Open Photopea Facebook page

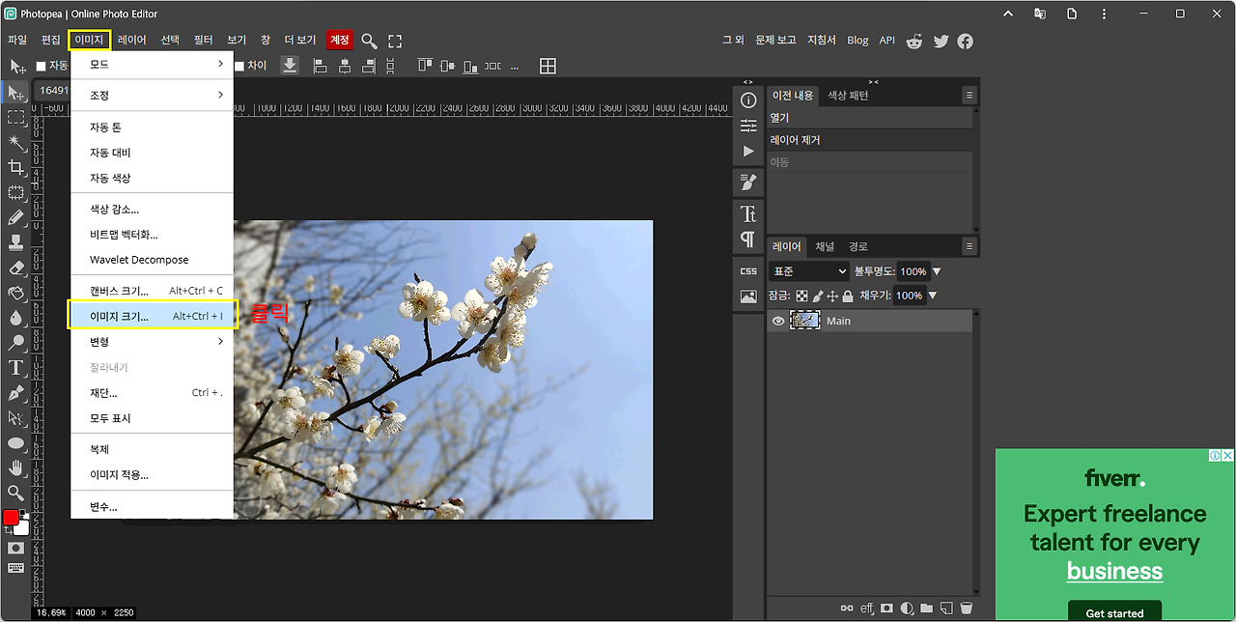click(965, 41)
